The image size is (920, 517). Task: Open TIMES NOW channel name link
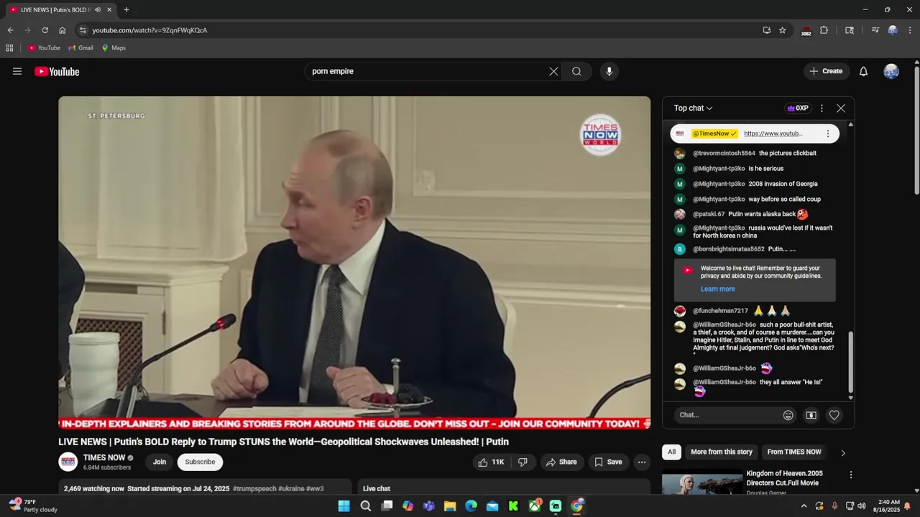(104, 457)
